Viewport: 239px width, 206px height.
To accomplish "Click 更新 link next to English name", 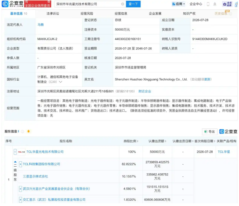I will (x=207, y=79).
